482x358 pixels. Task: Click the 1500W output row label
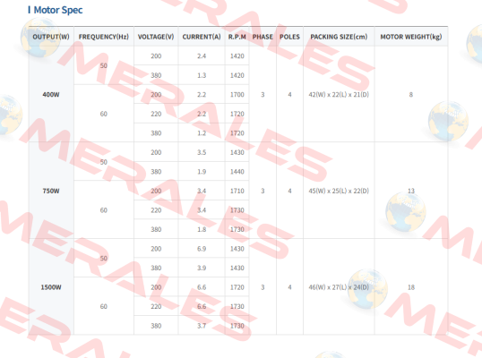[x=51, y=287]
